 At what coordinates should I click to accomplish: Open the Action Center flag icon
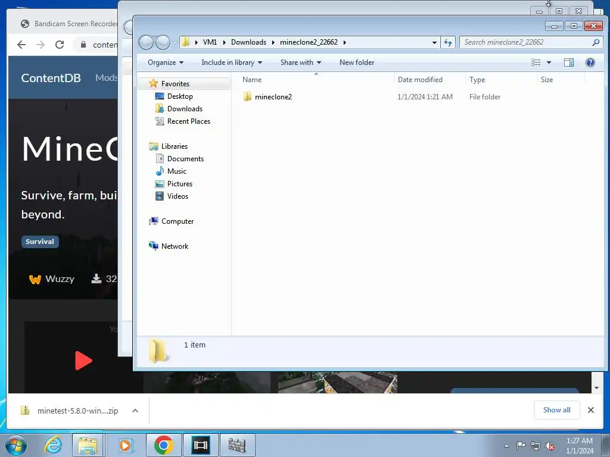pyautogui.click(x=521, y=445)
